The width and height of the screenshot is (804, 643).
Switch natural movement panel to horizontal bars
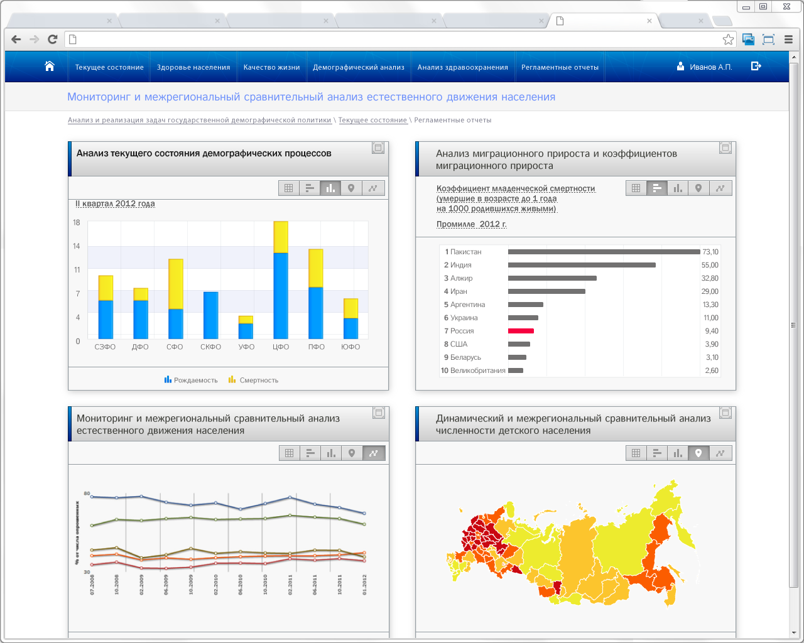tap(310, 453)
